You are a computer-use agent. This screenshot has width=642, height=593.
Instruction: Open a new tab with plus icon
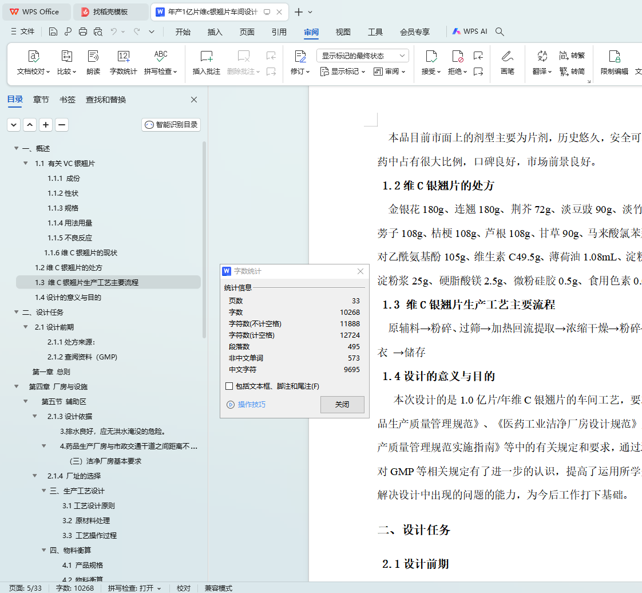[x=299, y=12]
